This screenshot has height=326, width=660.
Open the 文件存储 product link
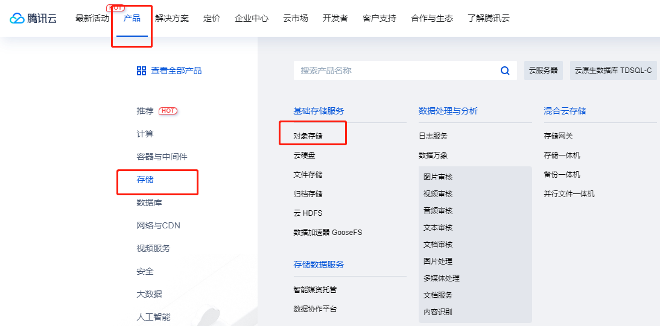308,175
